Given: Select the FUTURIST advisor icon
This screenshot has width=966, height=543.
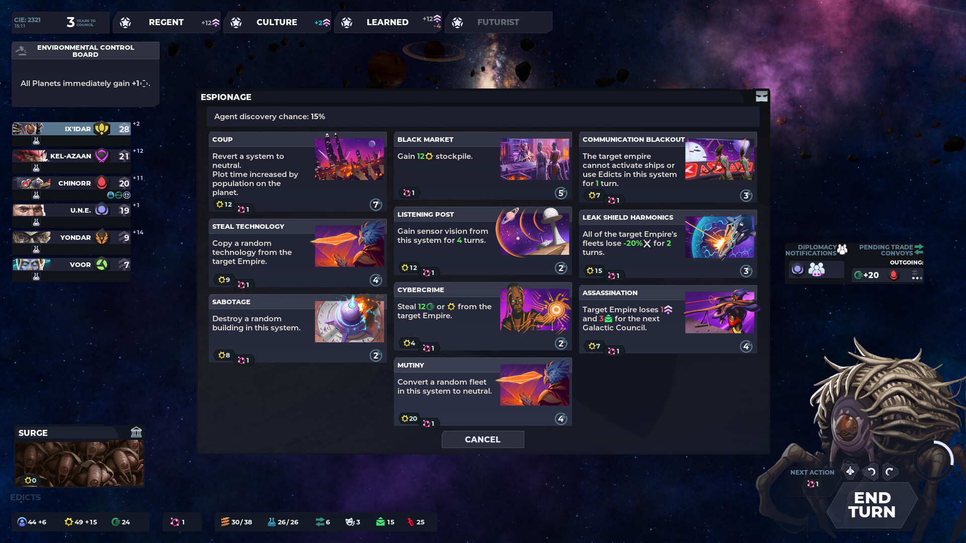Looking at the screenshot, I should 458,22.
